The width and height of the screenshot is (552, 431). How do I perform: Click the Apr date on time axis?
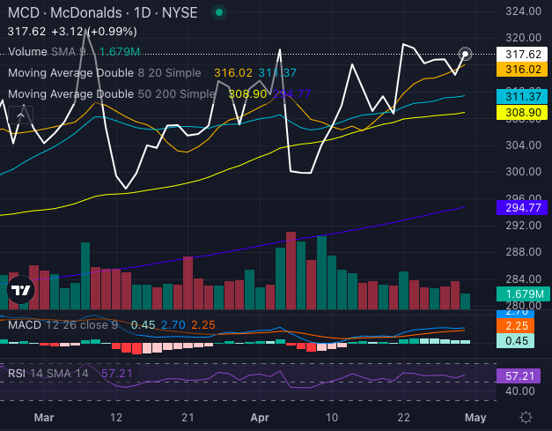tap(260, 418)
